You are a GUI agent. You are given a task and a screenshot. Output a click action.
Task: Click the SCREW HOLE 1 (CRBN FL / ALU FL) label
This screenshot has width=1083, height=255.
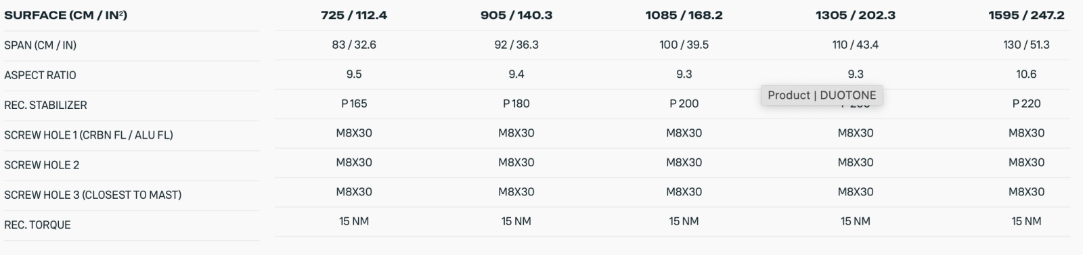pos(89,135)
